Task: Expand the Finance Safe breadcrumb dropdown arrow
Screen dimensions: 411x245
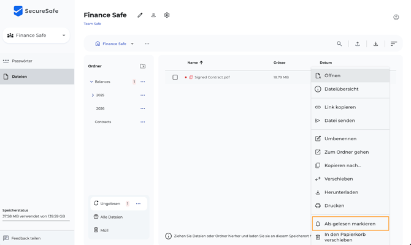Action: pos(132,43)
